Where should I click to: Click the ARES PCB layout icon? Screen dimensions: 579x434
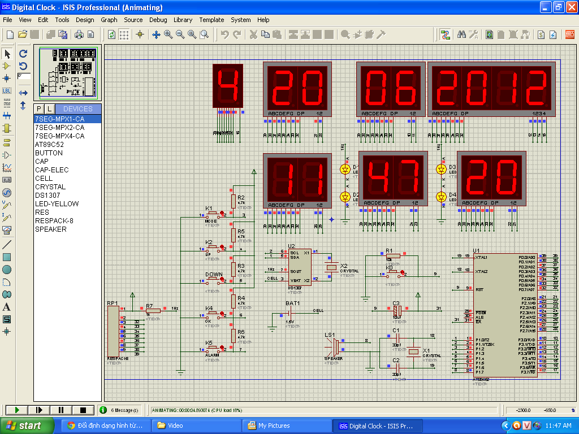569,34
